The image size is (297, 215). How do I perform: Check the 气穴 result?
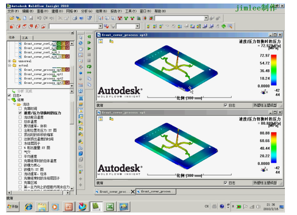(x=20, y=152)
